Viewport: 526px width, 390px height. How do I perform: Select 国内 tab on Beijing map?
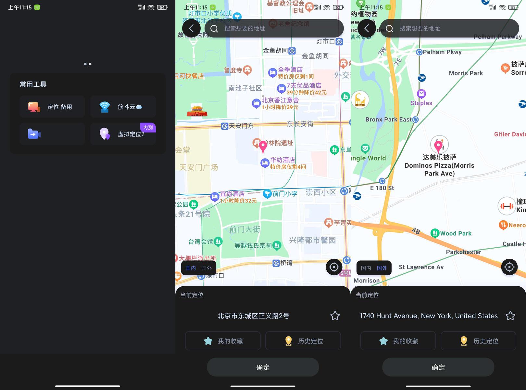coord(191,268)
